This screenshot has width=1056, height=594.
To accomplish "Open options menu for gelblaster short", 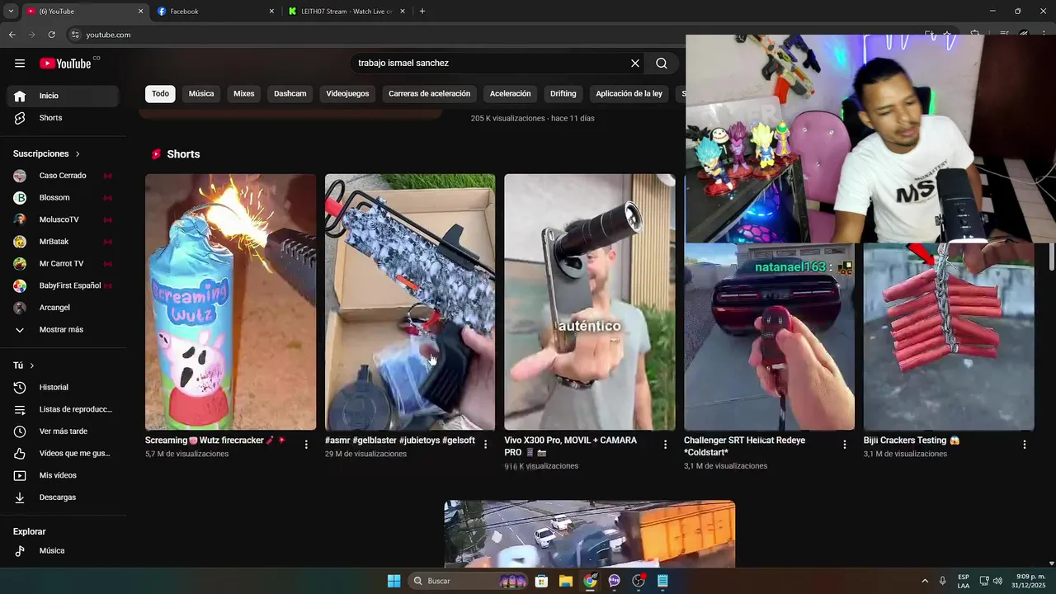I will pos(486,445).
